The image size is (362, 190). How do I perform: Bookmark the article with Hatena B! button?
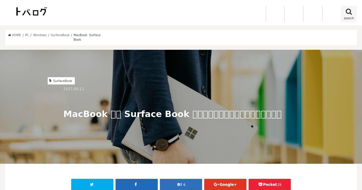tap(181, 184)
